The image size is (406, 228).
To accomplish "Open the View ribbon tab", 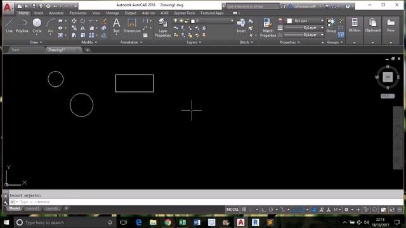I will (x=96, y=13).
